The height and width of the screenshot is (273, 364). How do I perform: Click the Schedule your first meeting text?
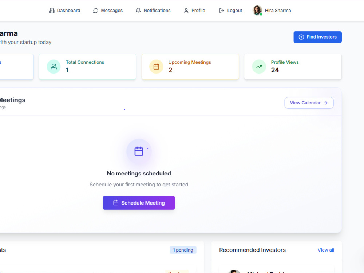139,185
